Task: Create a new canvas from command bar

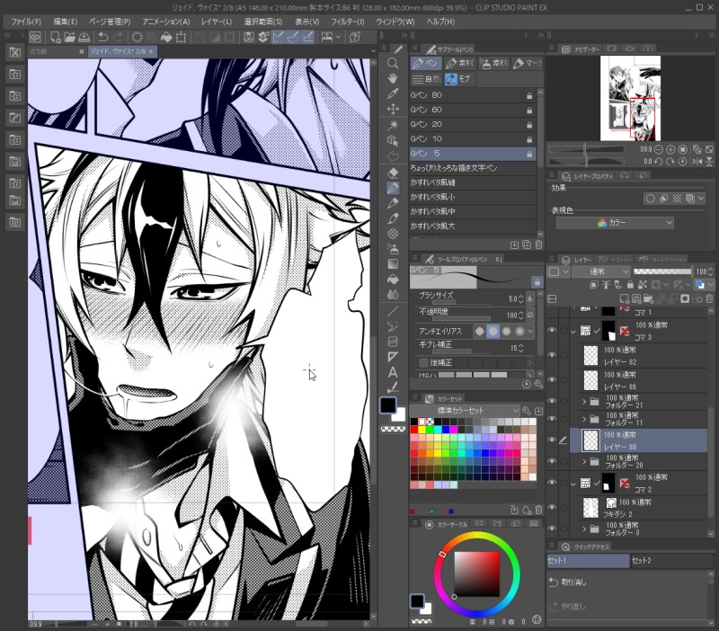Action: tap(55, 37)
